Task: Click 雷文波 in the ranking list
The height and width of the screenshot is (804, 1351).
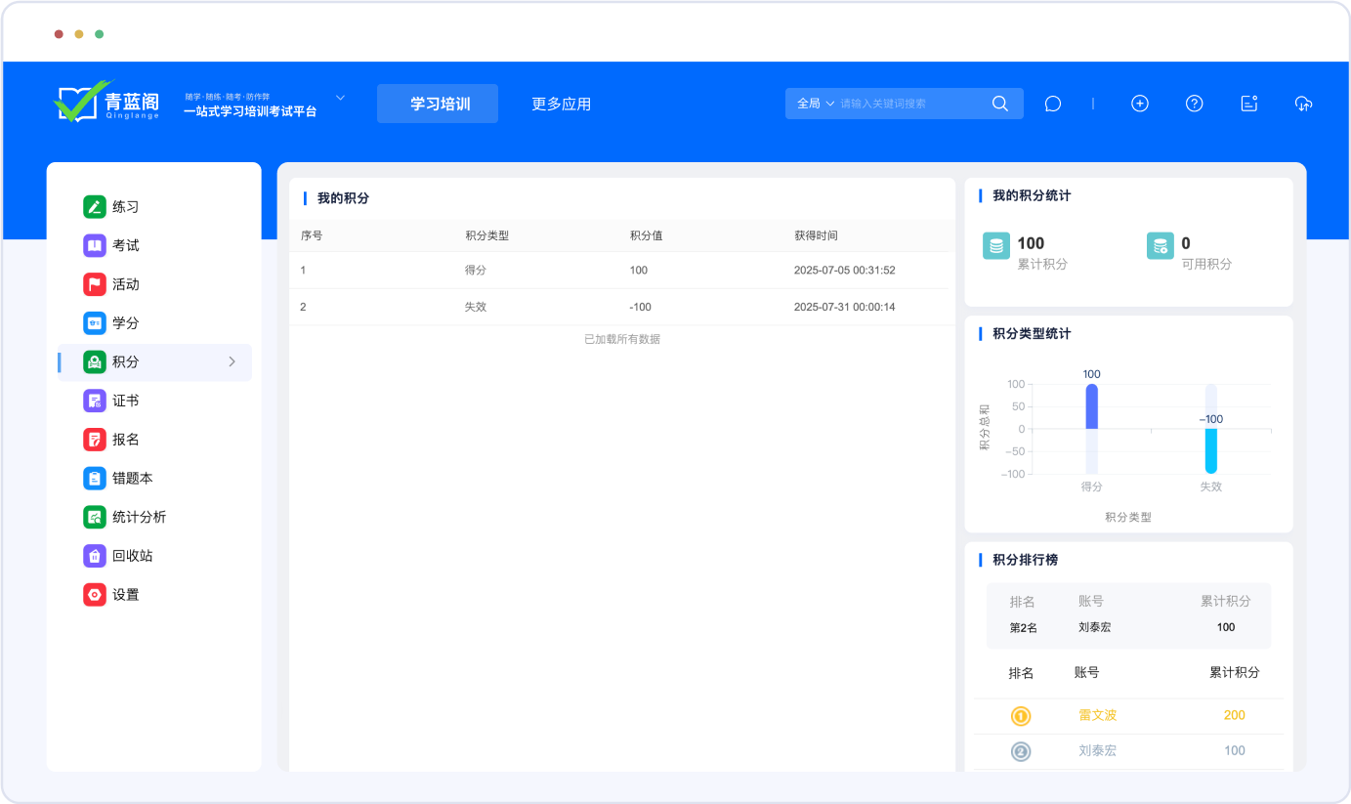Action: 1097,715
